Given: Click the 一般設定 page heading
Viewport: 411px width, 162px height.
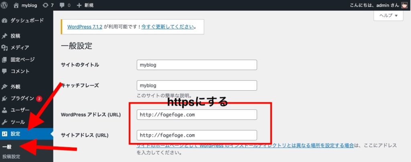Looking at the screenshot, I should click(x=77, y=46).
